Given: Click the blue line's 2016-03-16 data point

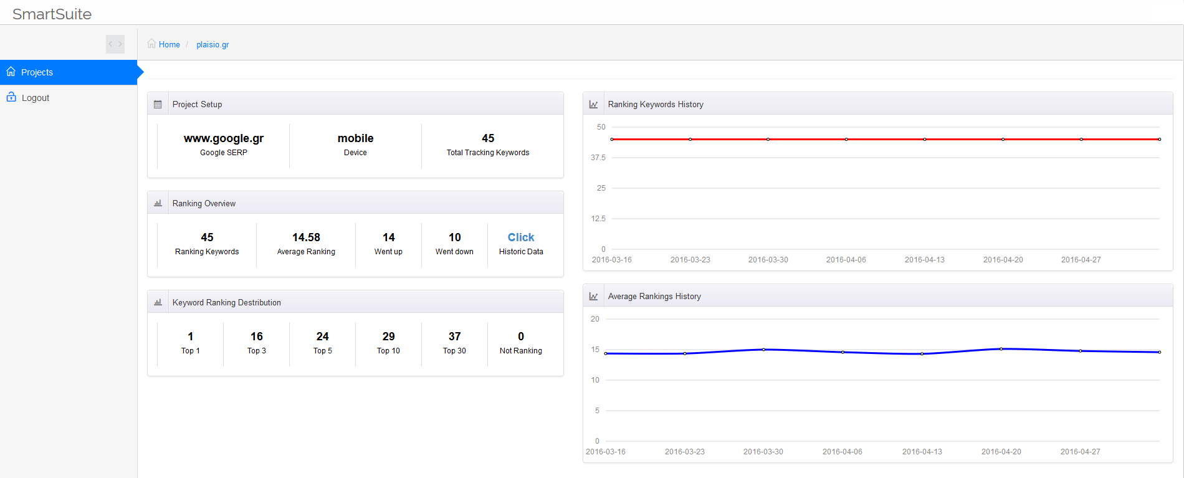Looking at the screenshot, I should [x=606, y=353].
